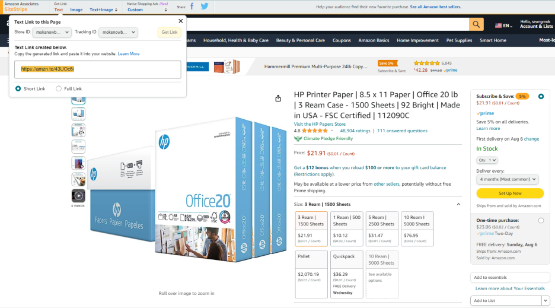
Task: Open the Qty dropdown
Action: 487,160
